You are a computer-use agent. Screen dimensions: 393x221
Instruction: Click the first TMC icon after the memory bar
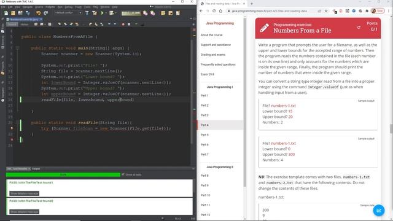pyautogui.click(x=146, y=13)
